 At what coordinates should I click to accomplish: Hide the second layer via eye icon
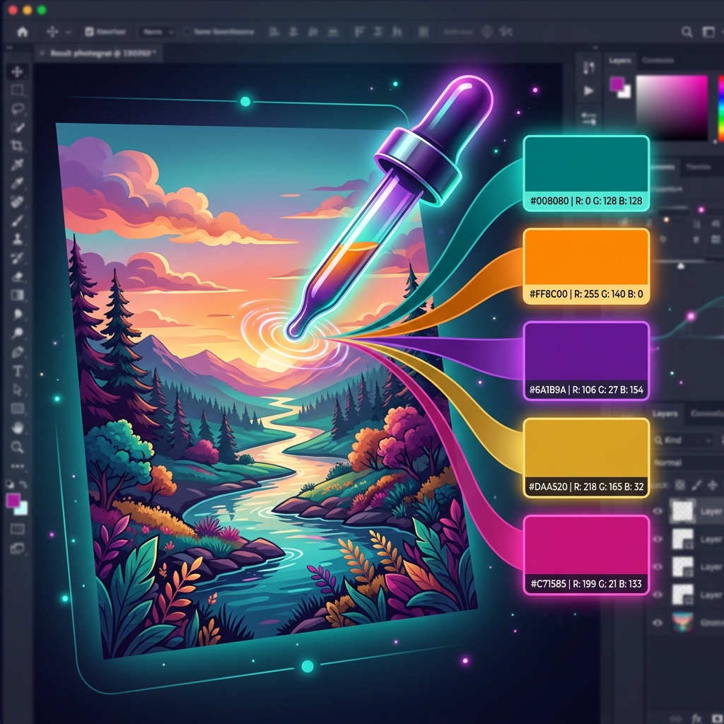(x=658, y=539)
